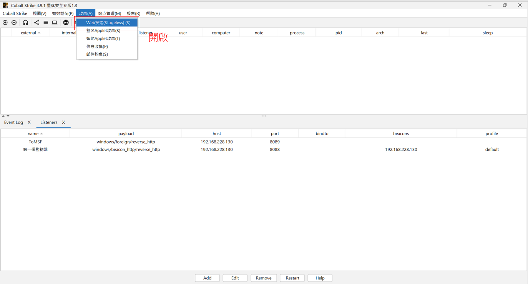Click port 8089 cell
This screenshot has height=284, width=528.
pos(275,142)
